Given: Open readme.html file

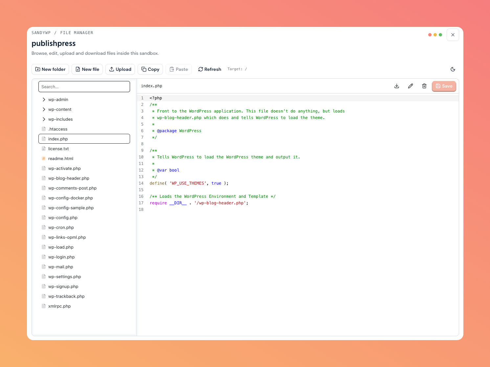Looking at the screenshot, I should [84, 159].
